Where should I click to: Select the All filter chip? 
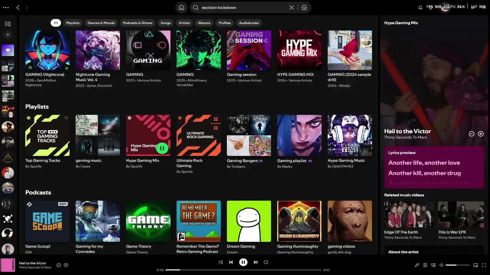pyautogui.click(x=56, y=23)
